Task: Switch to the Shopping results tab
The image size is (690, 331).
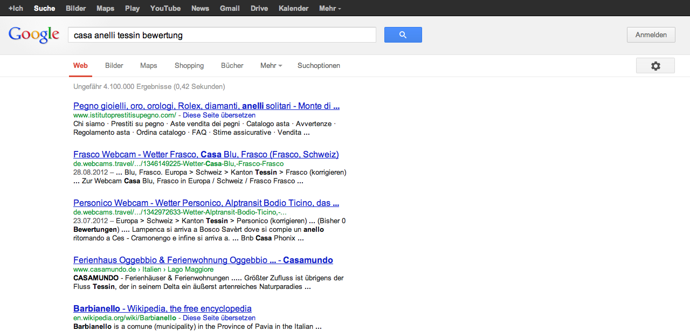Action: (x=189, y=66)
